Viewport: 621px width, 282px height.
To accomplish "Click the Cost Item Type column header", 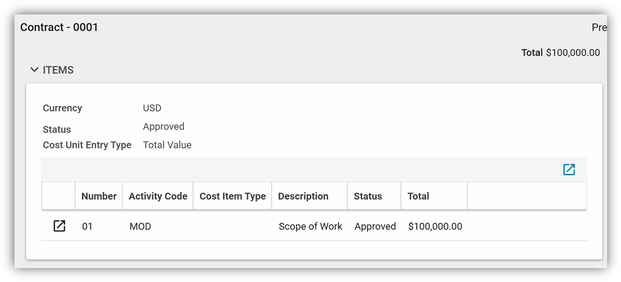I will click(x=232, y=196).
